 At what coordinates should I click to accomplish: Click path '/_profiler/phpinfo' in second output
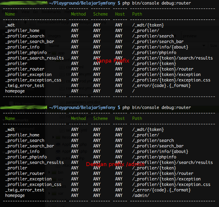pyautogui.click(x=154, y=157)
